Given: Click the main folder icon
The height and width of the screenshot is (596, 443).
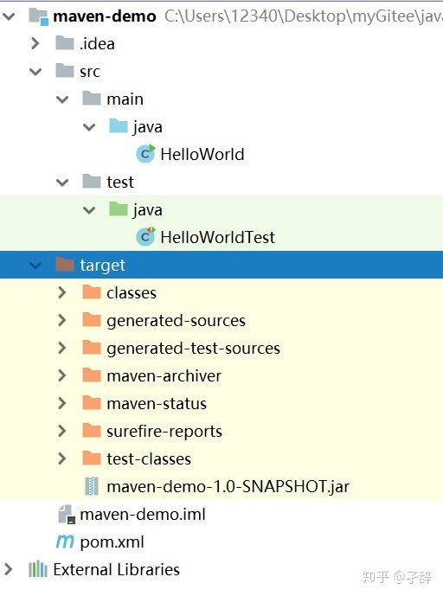Looking at the screenshot, I should pos(92,99).
